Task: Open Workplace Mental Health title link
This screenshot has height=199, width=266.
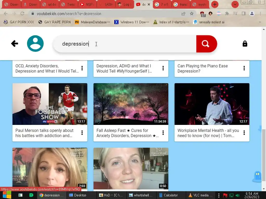Action: 208,133
